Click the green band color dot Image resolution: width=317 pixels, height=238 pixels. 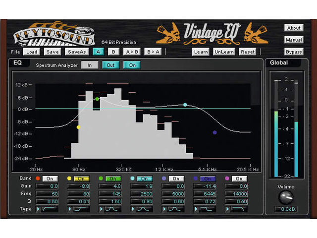[101, 178]
